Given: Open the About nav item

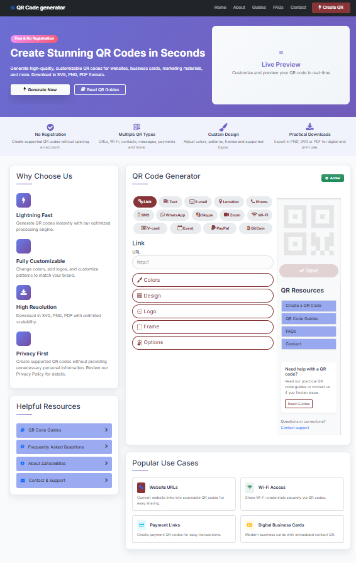Looking at the screenshot, I should 239,7.
